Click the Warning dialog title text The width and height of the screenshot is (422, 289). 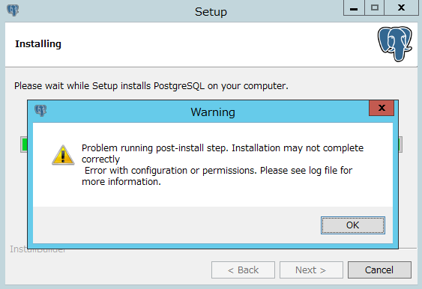point(213,112)
